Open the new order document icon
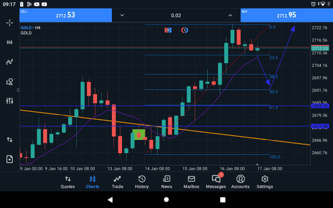The height and width of the screenshot is (208, 333). (10, 159)
